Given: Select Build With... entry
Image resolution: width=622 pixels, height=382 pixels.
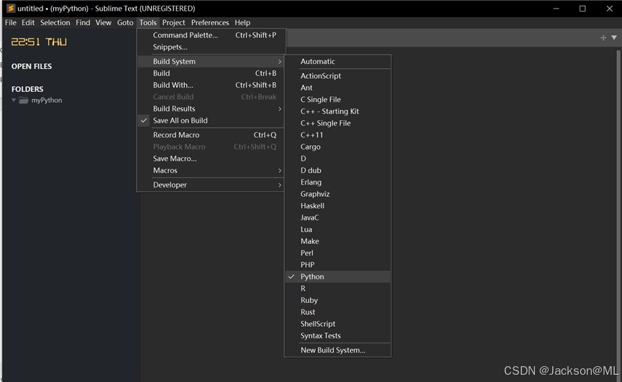Looking at the screenshot, I should [211, 85].
